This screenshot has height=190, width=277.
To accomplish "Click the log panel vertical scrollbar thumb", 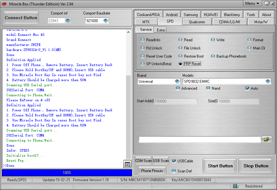I will [129, 117].
